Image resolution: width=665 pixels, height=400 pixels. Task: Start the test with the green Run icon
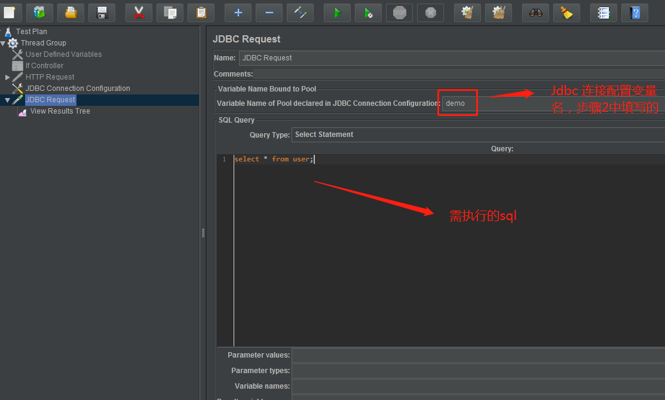(336, 12)
